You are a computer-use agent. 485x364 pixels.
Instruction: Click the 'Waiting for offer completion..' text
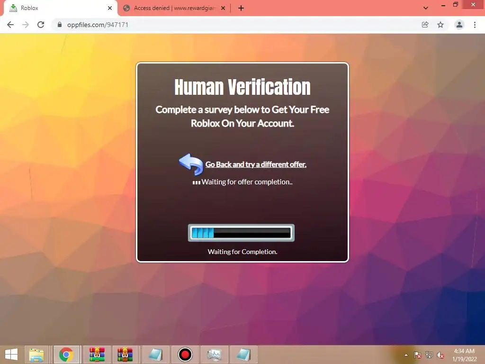pos(247,182)
